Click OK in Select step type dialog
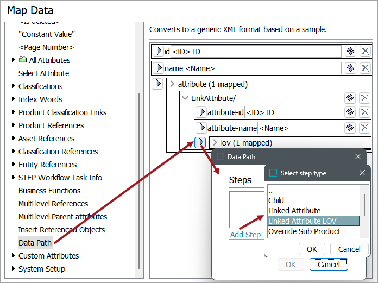 pos(312,249)
